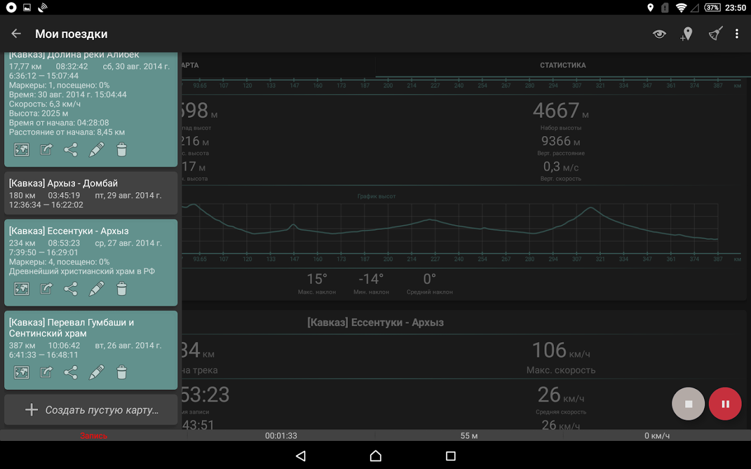The image size is (751, 469).
Task: Create an empty map with Создать пустую карту
Action: (91, 410)
